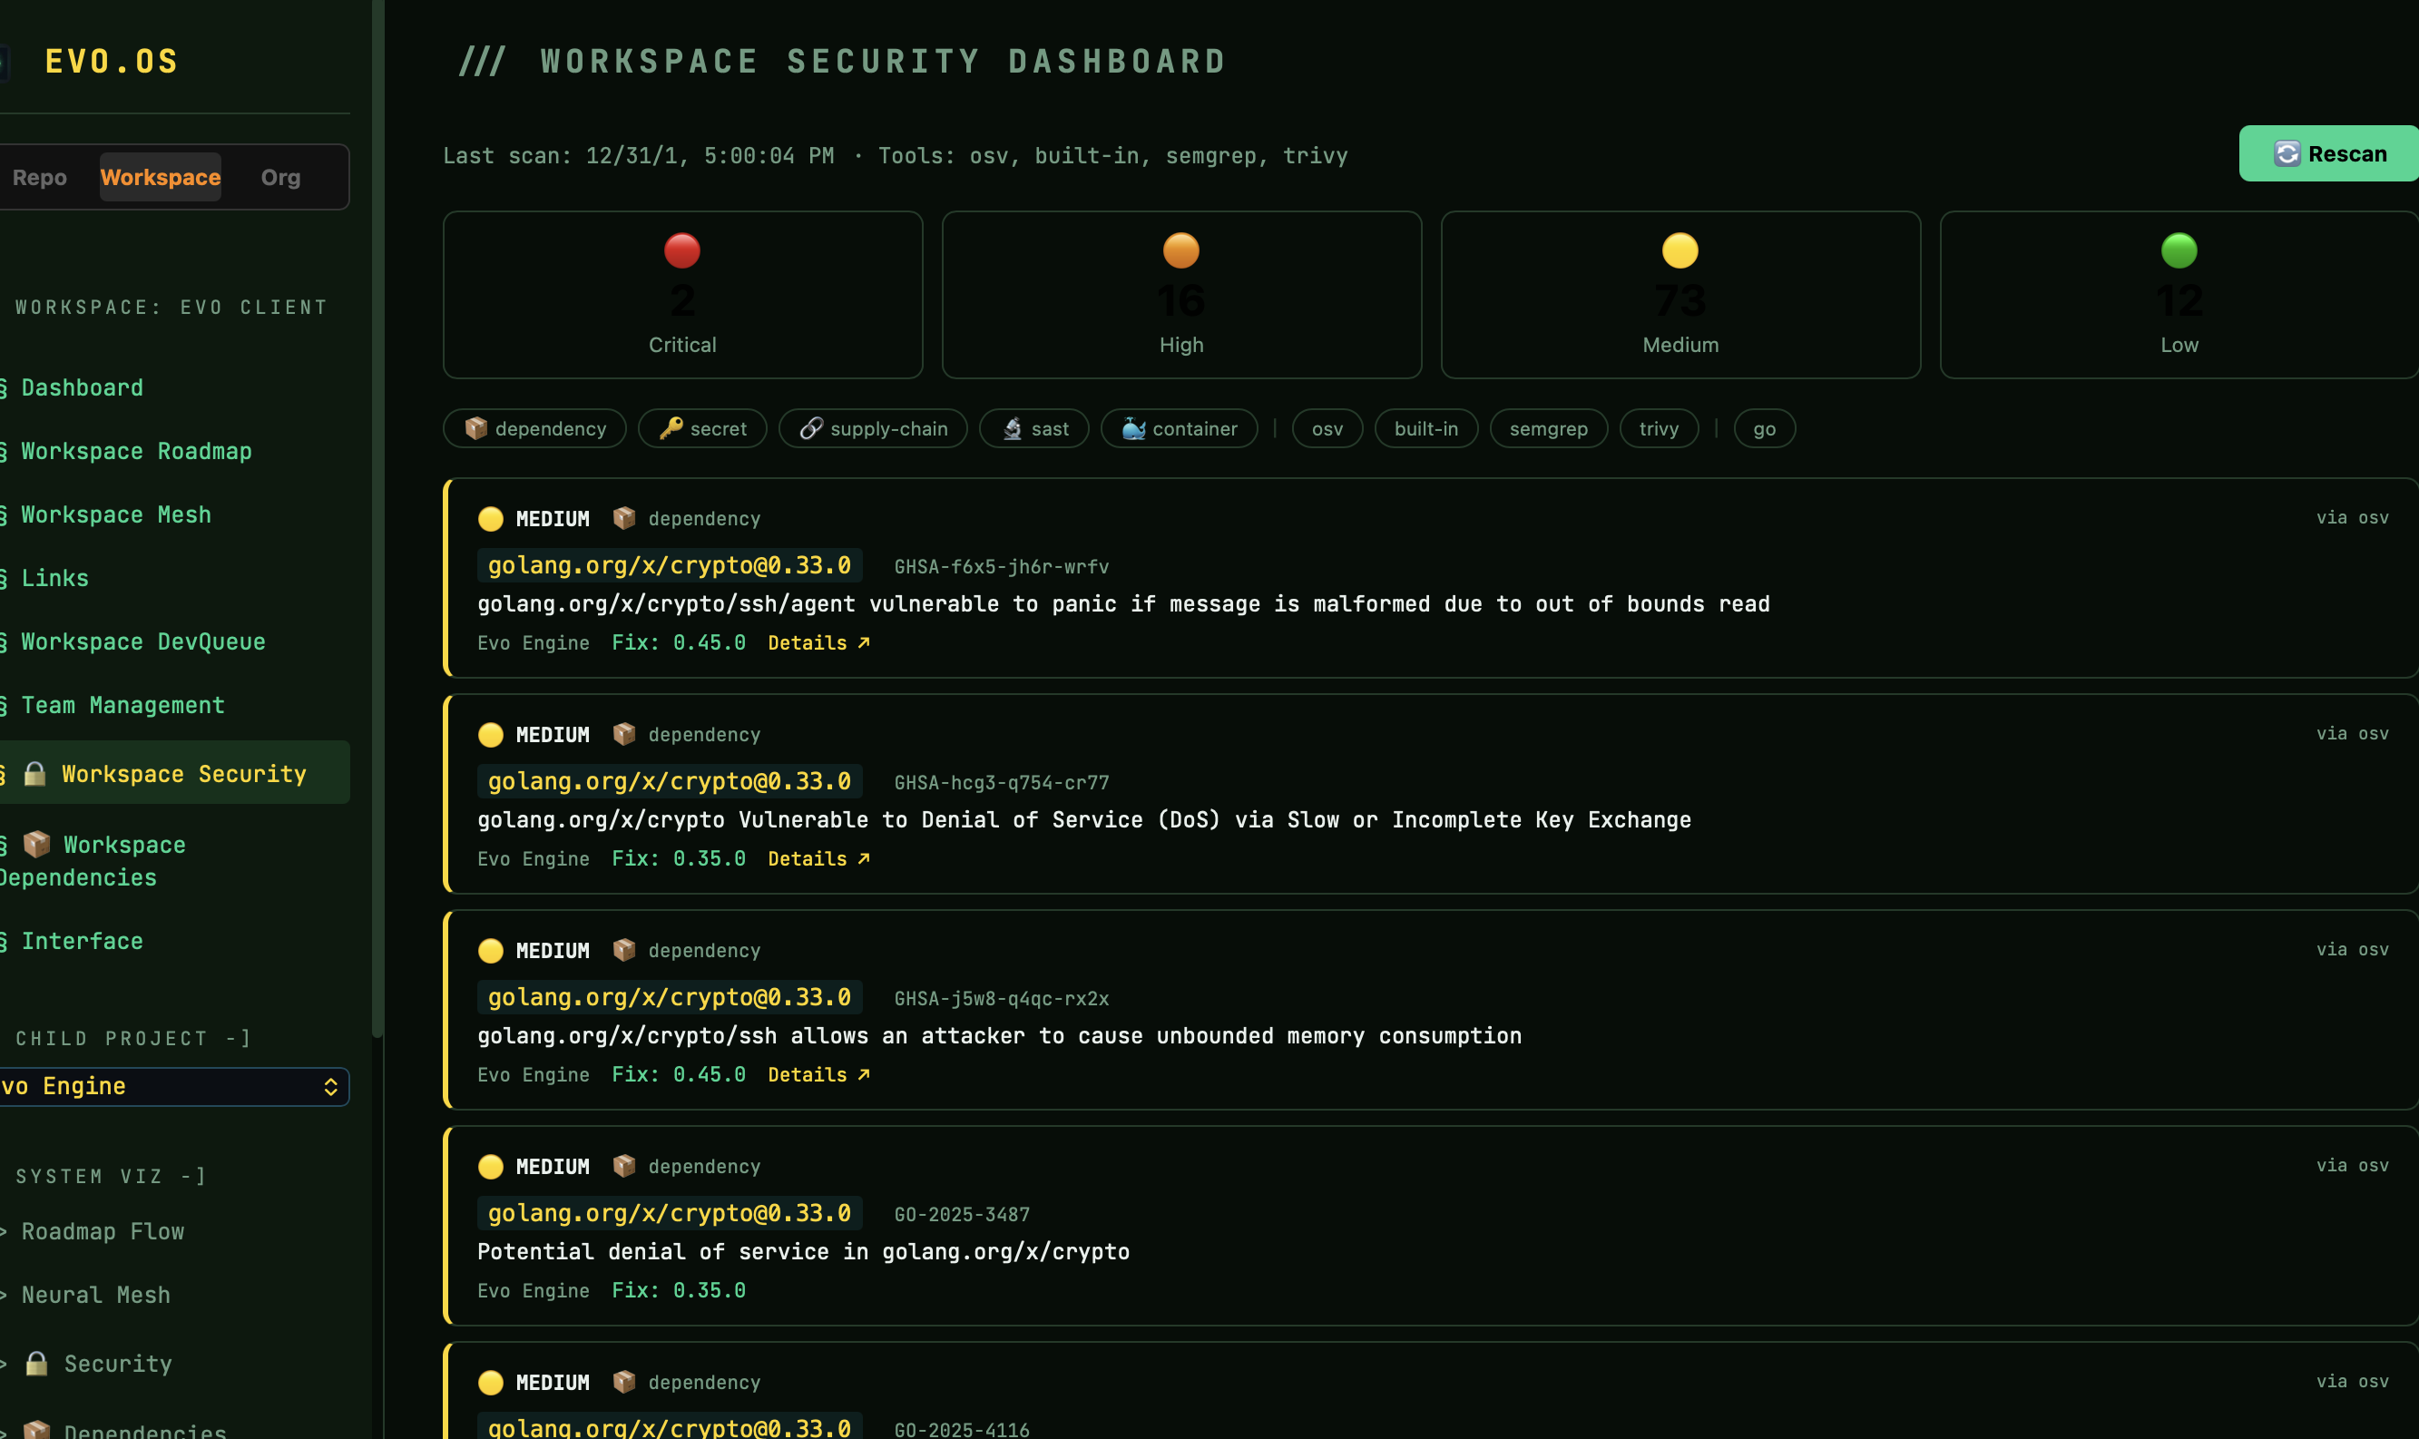Open the Links page
This screenshot has width=2419, height=1439.
tap(55, 578)
